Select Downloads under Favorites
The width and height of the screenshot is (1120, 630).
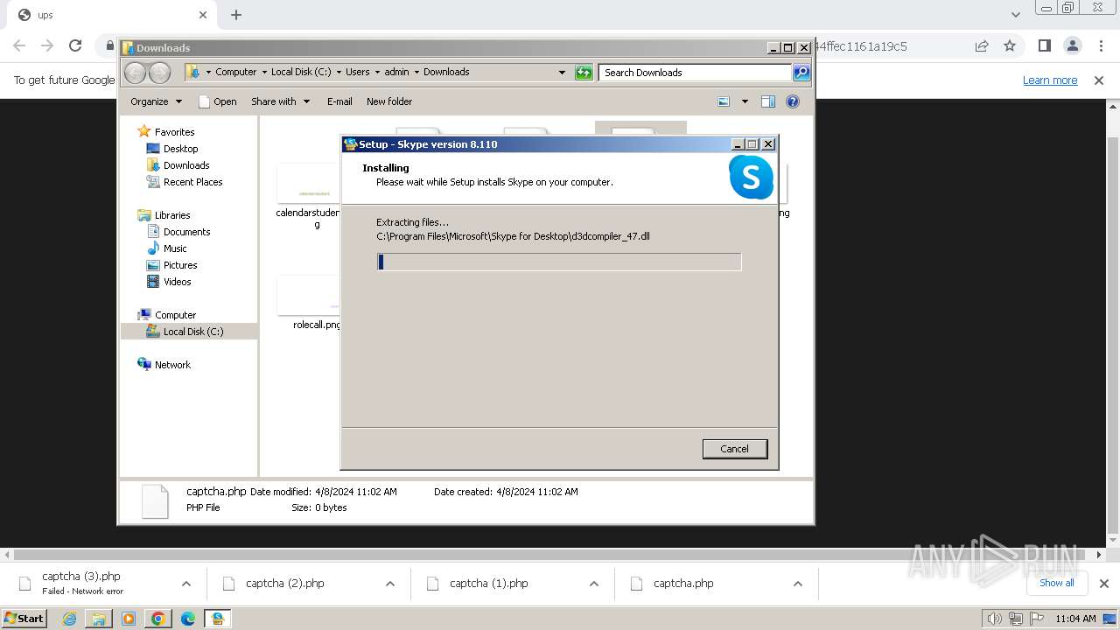click(185, 165)
